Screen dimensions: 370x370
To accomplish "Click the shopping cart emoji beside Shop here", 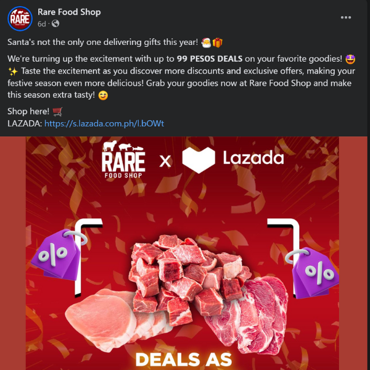I will point(57,112).
